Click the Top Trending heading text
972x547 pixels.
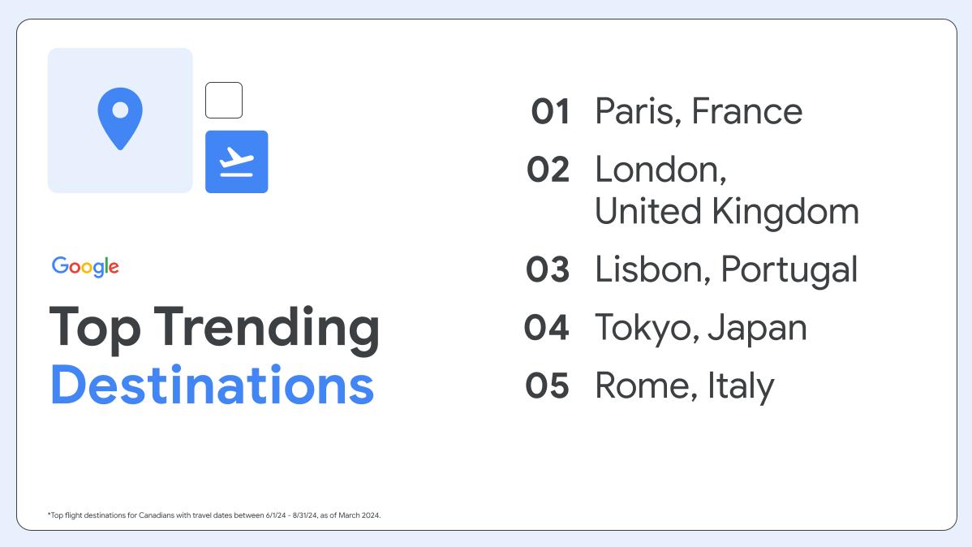pos(214,329)
